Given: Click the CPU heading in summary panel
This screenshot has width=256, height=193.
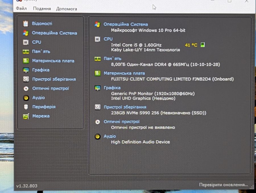Looking at the screenshot, I should point(108,39).
